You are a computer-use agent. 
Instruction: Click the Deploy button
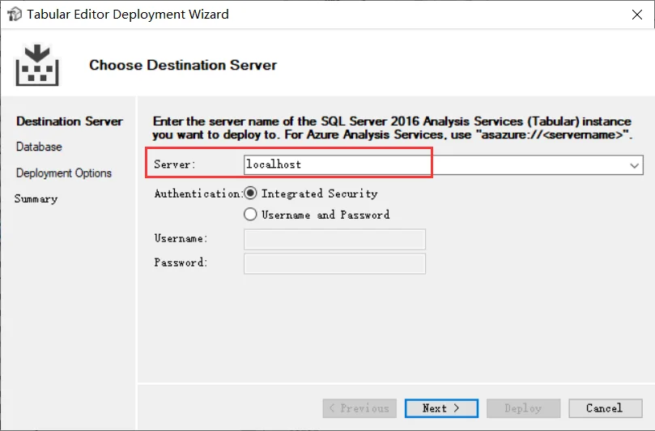coord(523,408)
